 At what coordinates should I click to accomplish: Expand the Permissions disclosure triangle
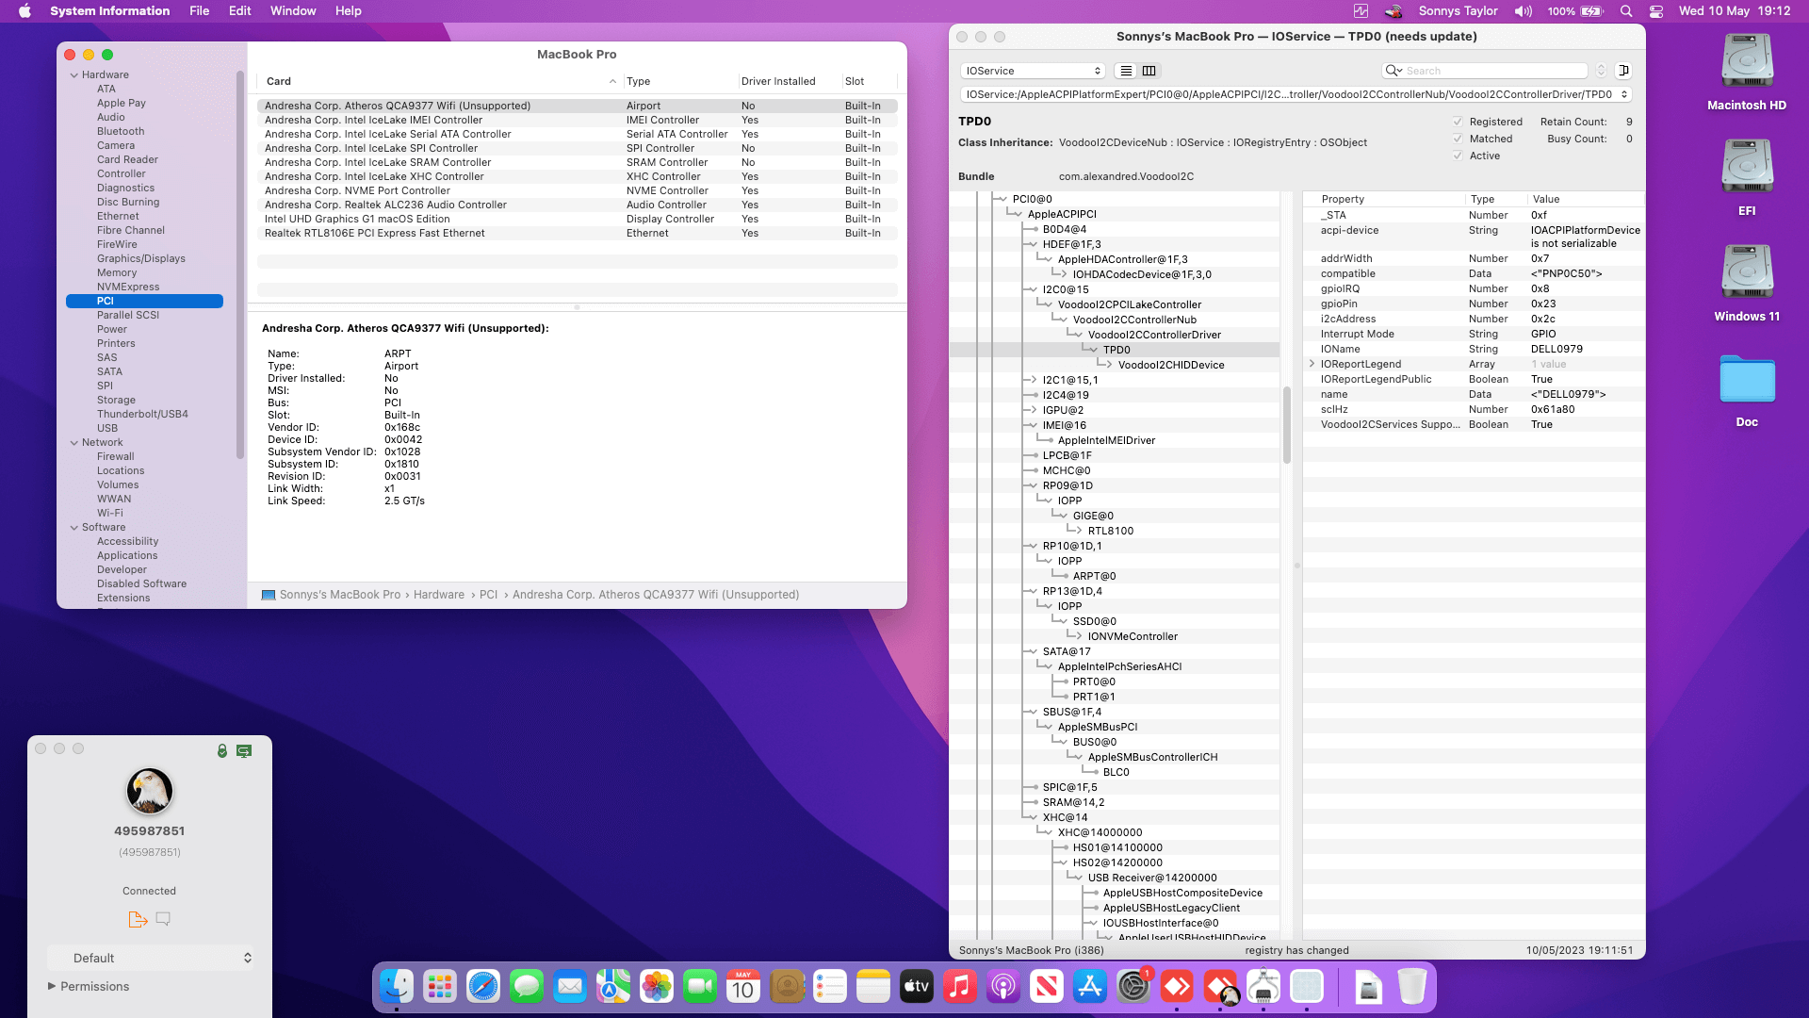[52, 986]
